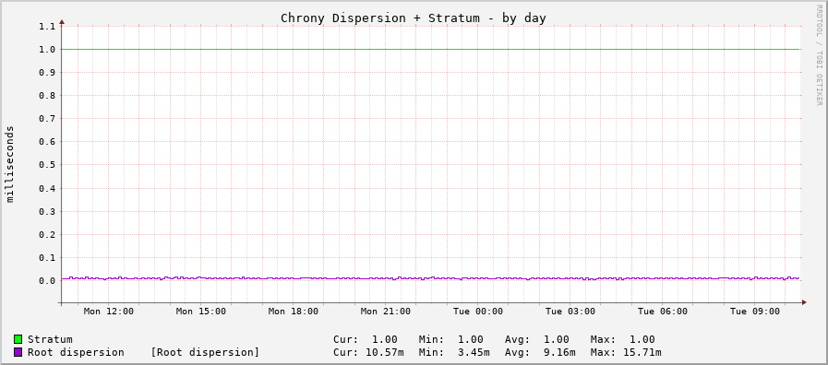Click the purple Root dispersion line in graph
This screenshot has width=828, height=365.
coord(431,278)
